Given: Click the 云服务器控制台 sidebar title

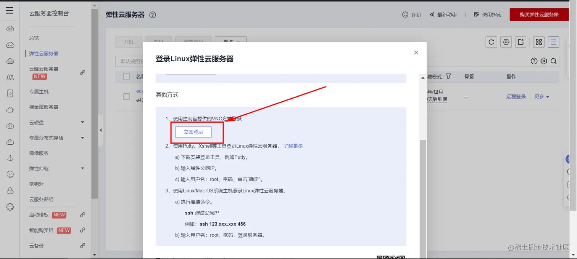Looking at the screenshot, I should click(49, 13).
